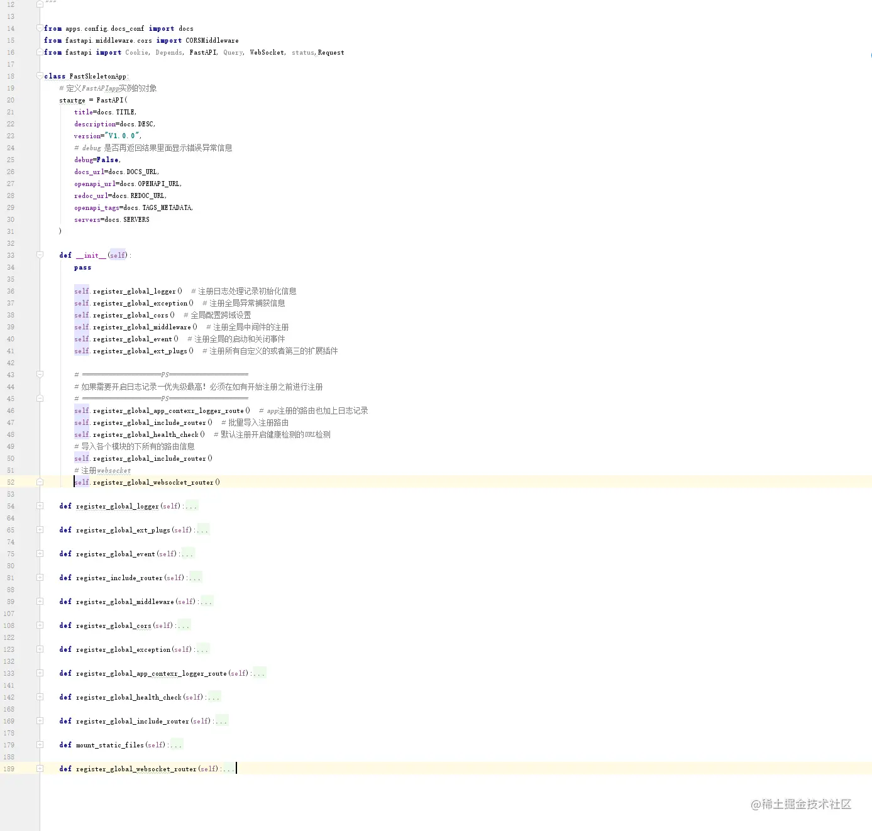Expand folded register_global_include_router method definition
Viewport: 872px width, 831px height.
click(40, 721)
